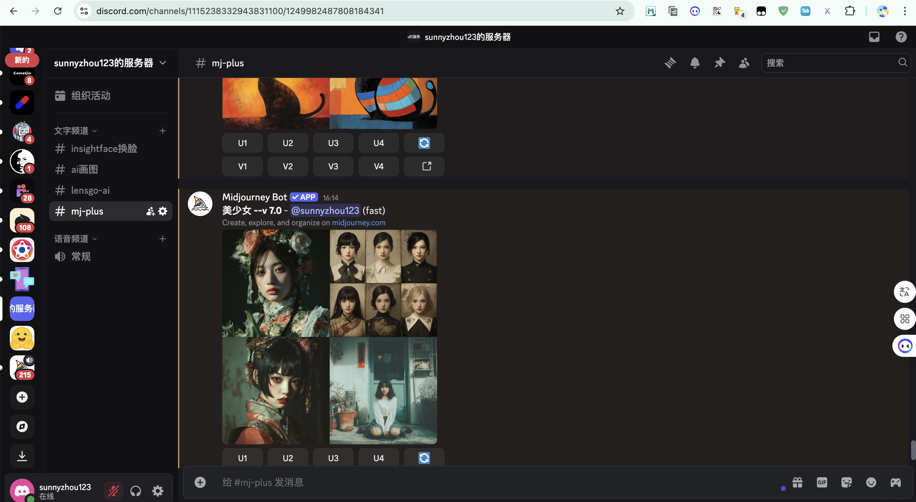Screen dimensions: 916x502
Task: Switch to the lensgo-ai channel
Action: [90, 190]
